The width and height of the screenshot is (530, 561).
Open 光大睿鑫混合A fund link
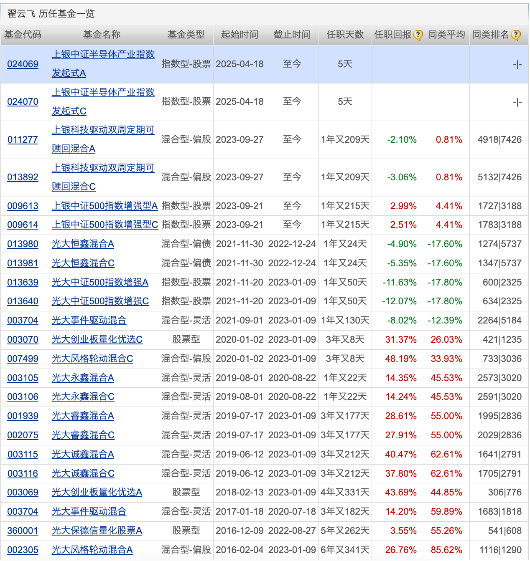pos(83,416)
